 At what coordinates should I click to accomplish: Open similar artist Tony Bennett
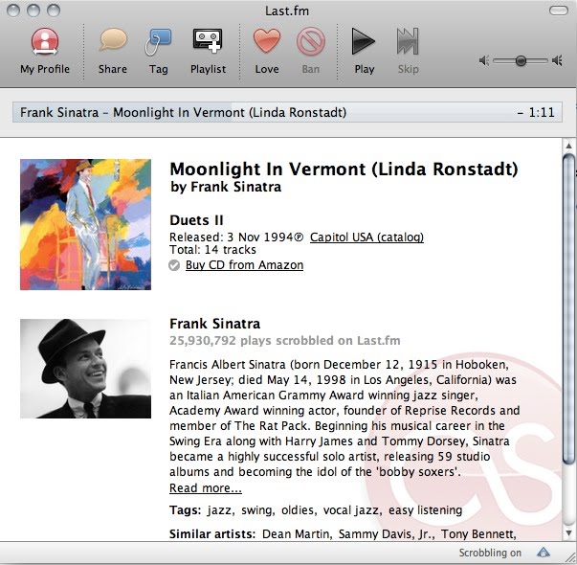point(477,533)
